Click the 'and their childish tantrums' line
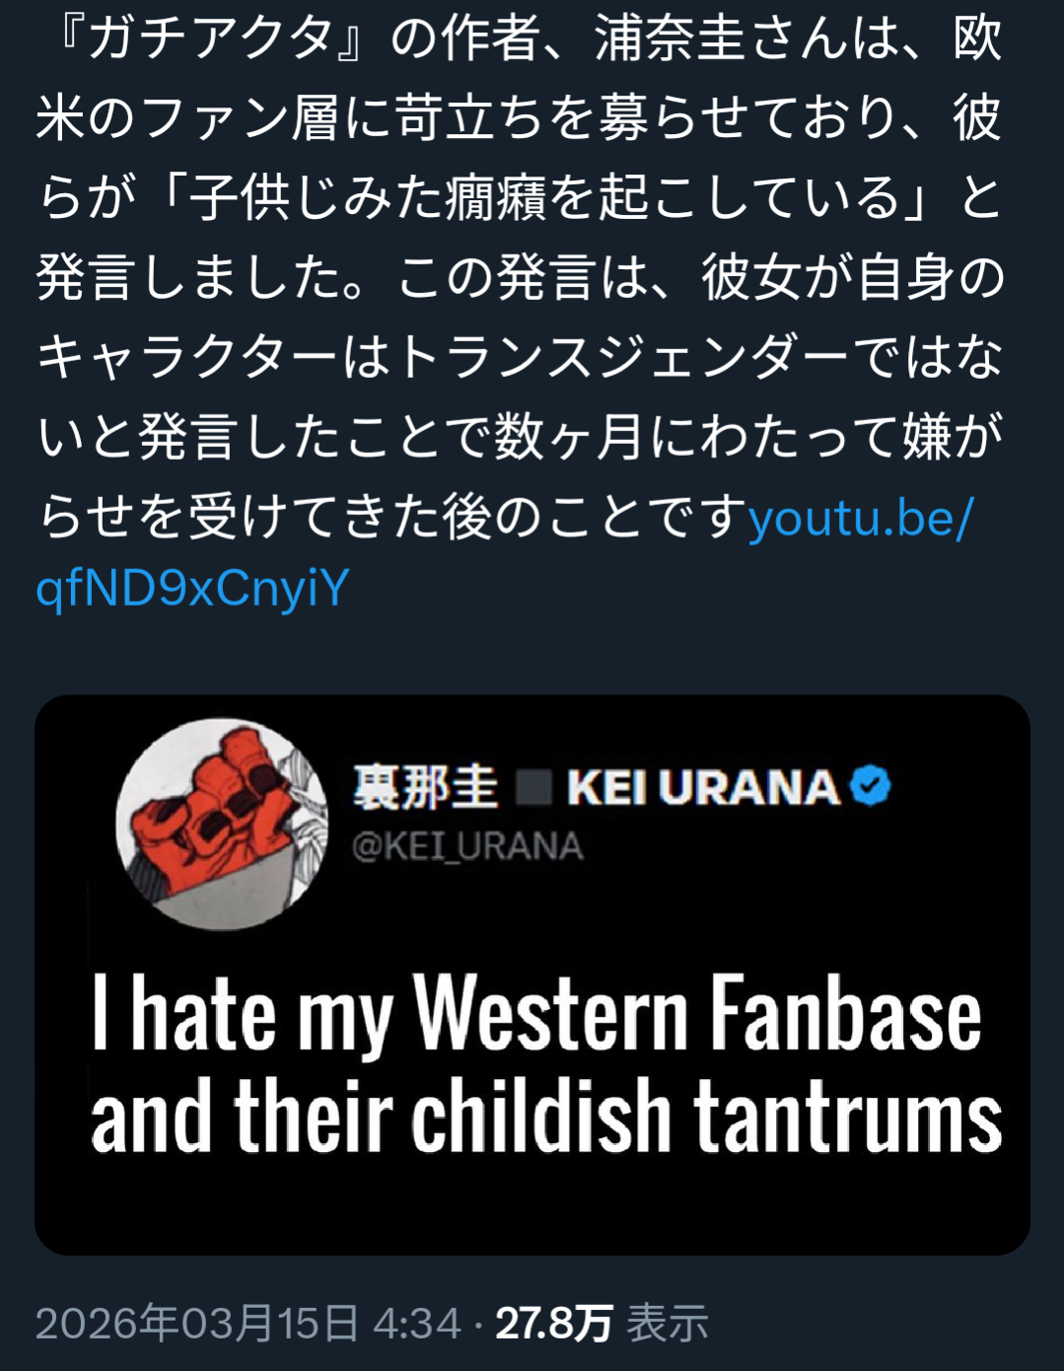 point(545,1117)
